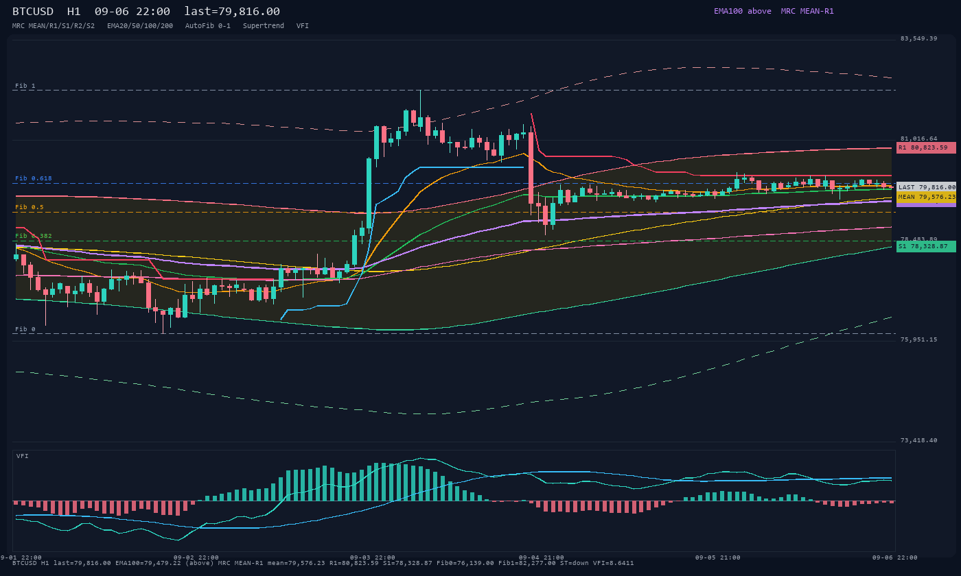Click the 09-02 22:00 time axis label
961x576 pixels.
tap(196, 557)
